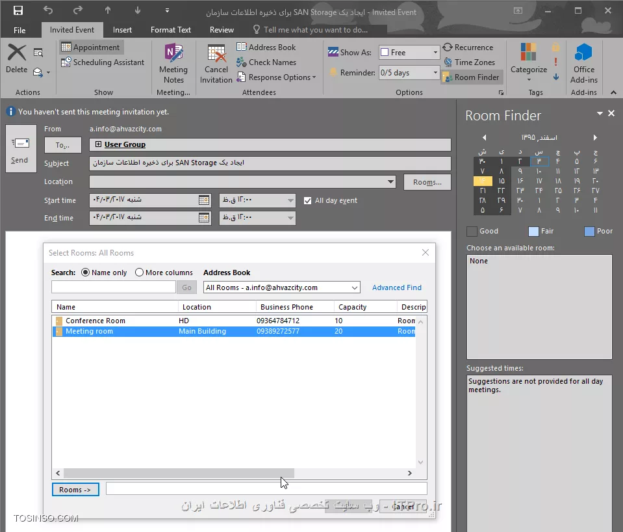
Task: Click the room search input field
Action: pos(114,287)
